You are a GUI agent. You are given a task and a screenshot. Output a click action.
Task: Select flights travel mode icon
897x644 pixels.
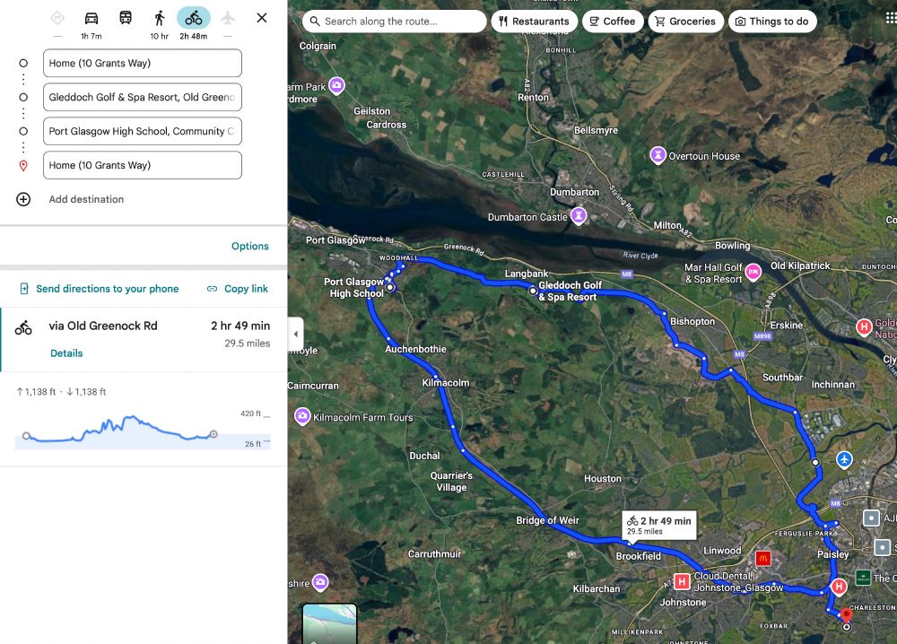click(228, 18)
